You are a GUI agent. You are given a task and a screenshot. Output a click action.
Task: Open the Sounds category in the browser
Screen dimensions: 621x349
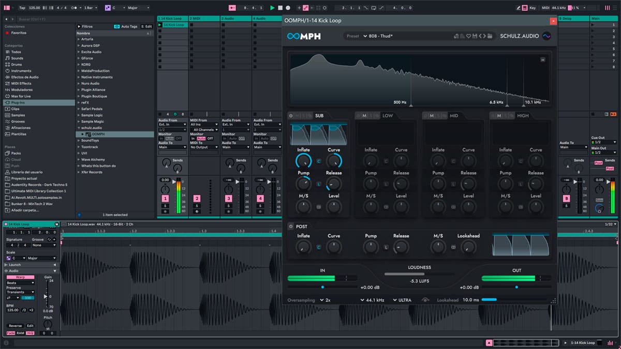coord(17,58)
